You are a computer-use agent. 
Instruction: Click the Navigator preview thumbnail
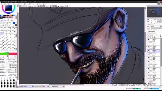[x=154, y=12]
